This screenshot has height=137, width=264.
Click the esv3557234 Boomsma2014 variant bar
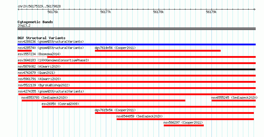[x=136, y=57]
